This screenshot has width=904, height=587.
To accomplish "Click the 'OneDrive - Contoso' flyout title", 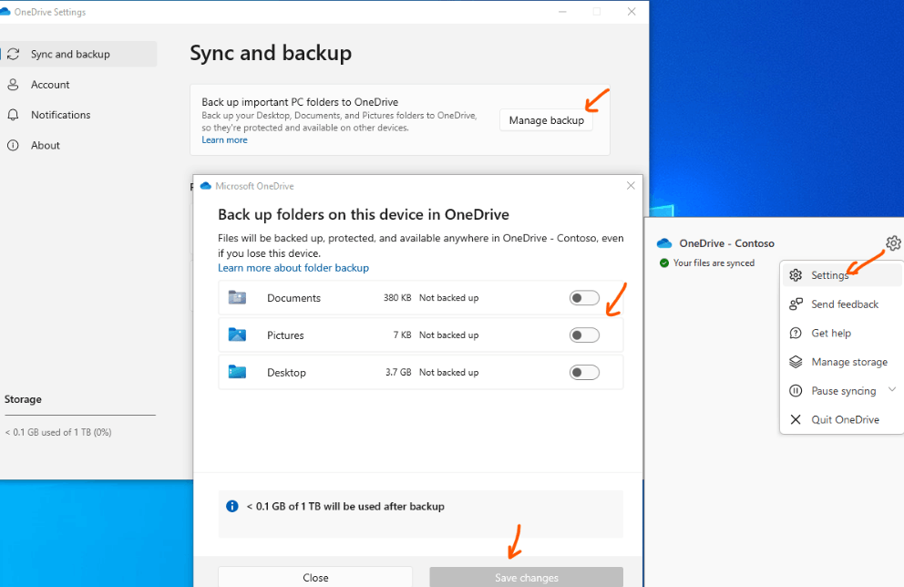I will pos(726,243).
